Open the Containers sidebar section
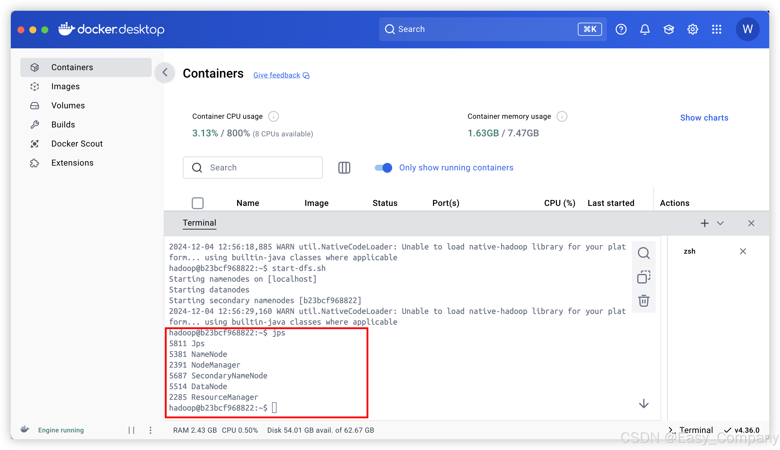The height and width of the screenshot is (450, 780). click(86, 67)
